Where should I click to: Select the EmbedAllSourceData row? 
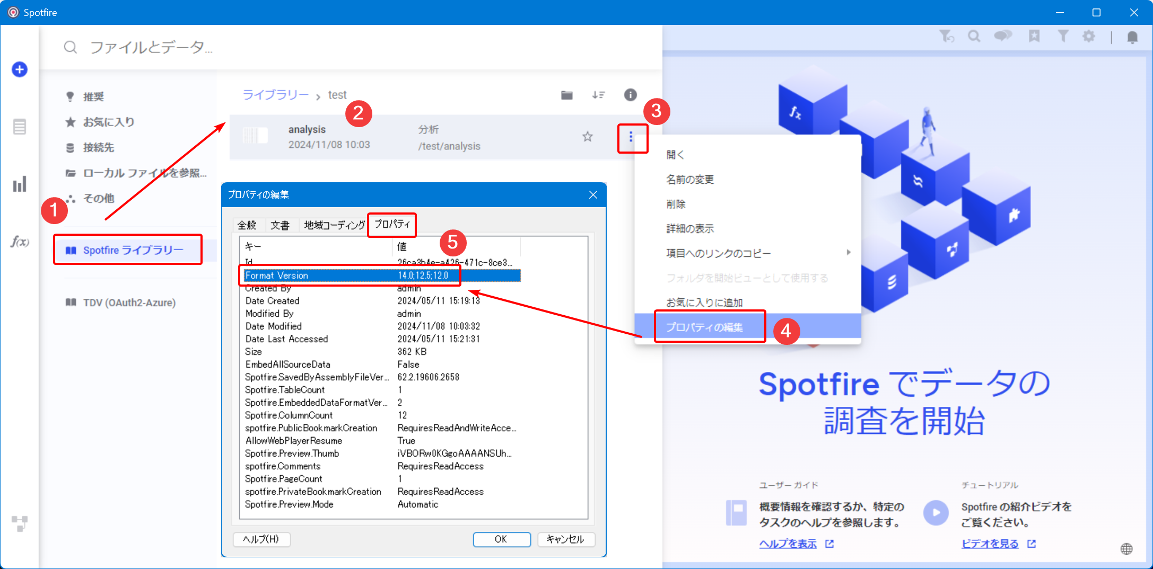tap(382, 364)
